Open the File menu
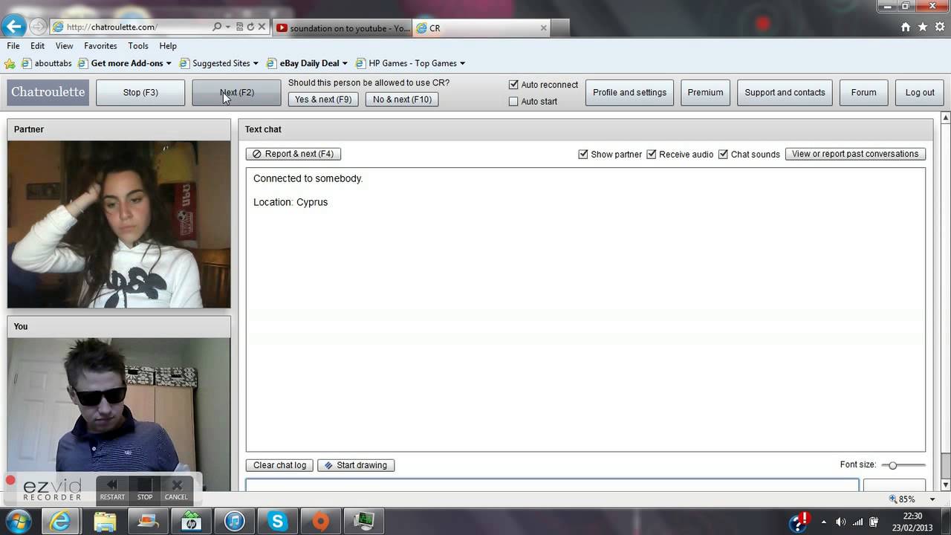Screen dimensions: 951x535 13,45
